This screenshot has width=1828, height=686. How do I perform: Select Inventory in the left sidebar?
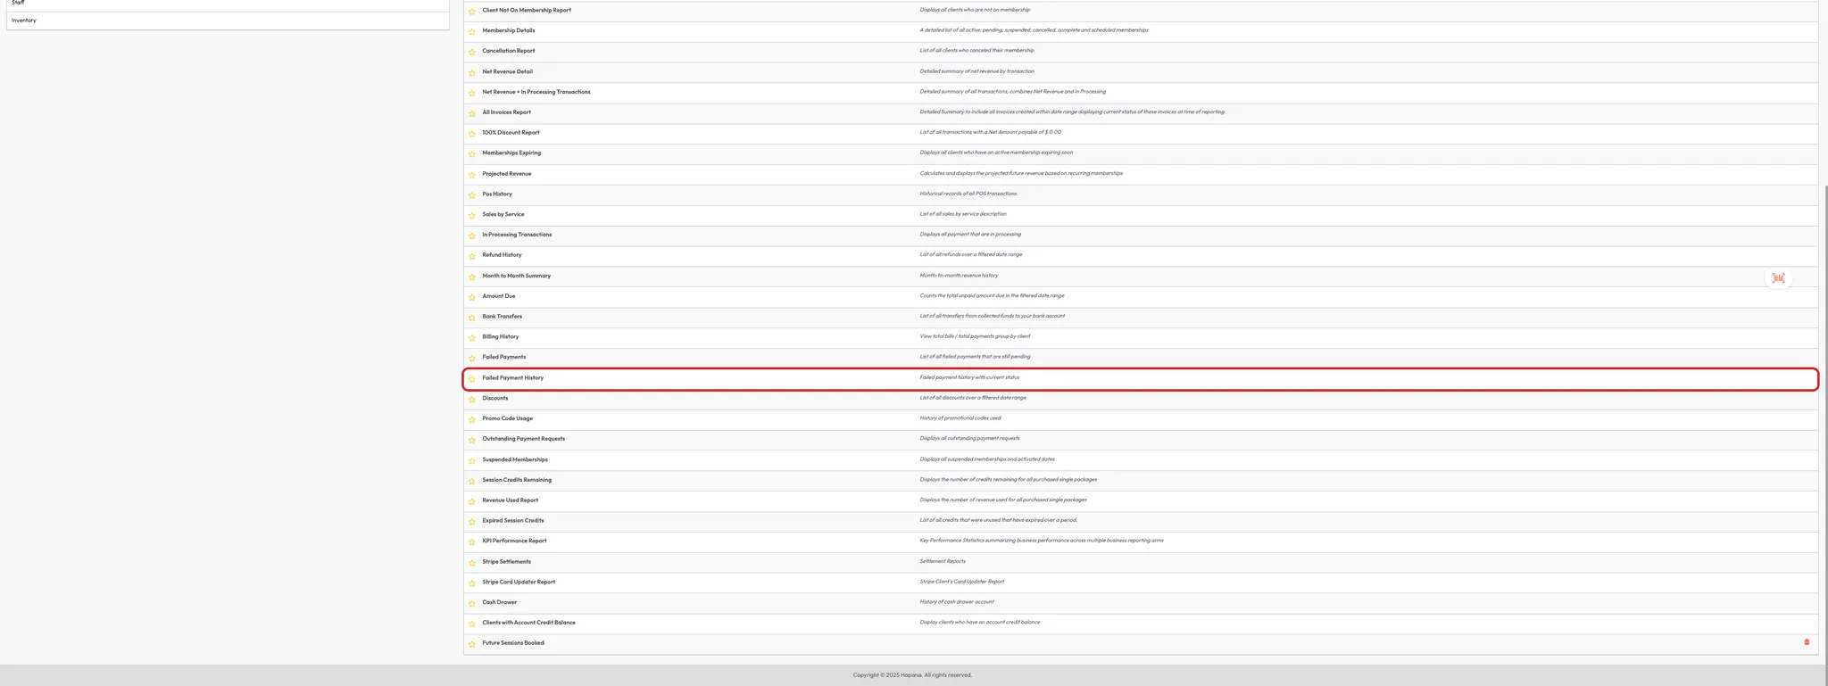[24, 21]
